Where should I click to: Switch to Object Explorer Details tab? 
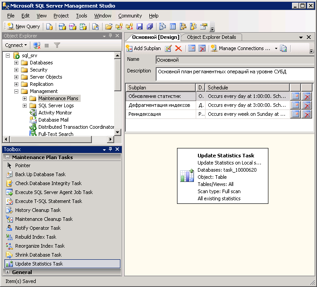212,37
